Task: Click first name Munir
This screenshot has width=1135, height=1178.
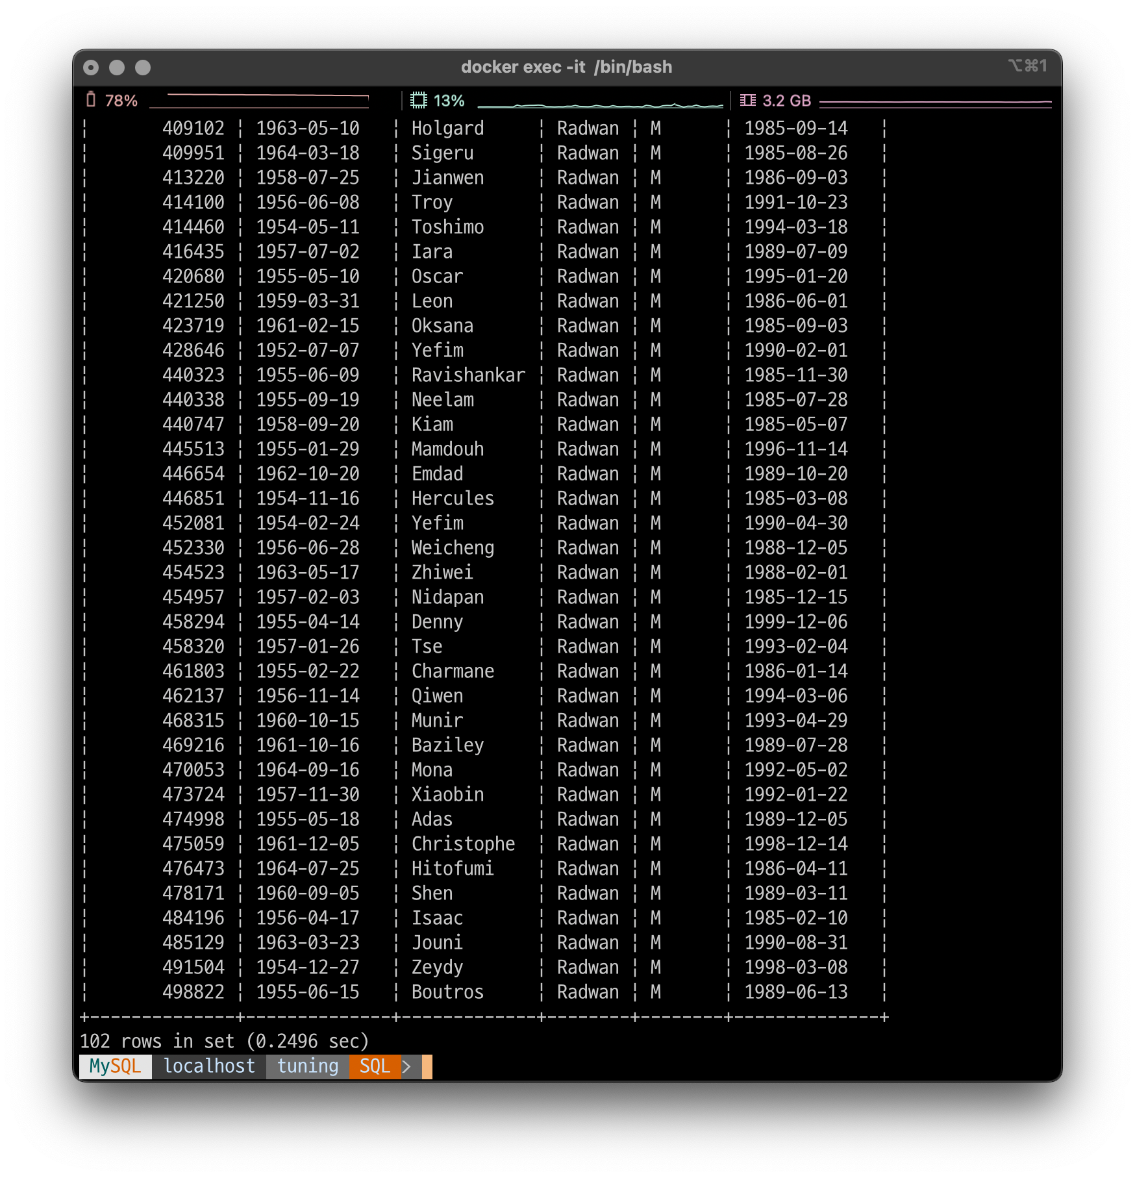Action: coord(437,721)
